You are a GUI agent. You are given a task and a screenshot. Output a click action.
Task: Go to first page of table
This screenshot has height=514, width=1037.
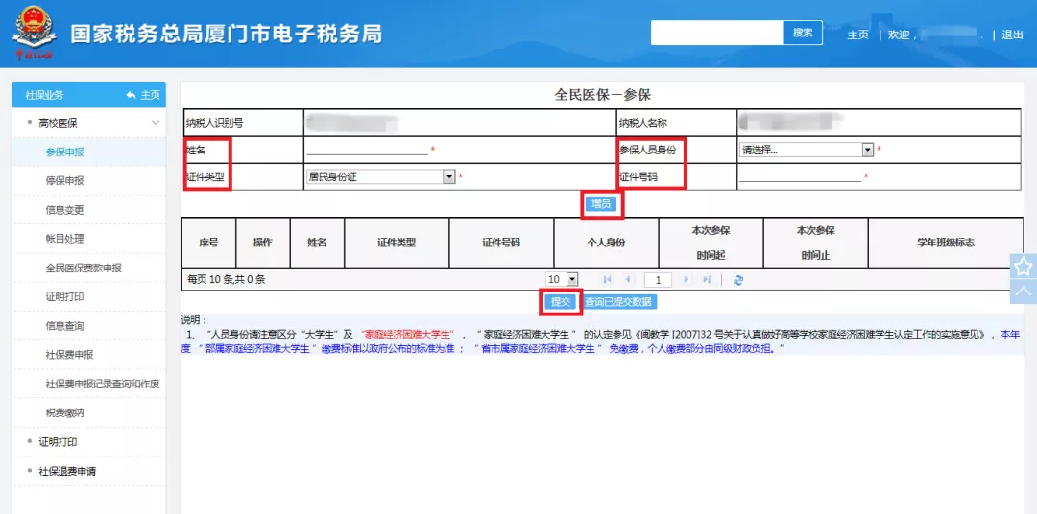pos(608,279)
